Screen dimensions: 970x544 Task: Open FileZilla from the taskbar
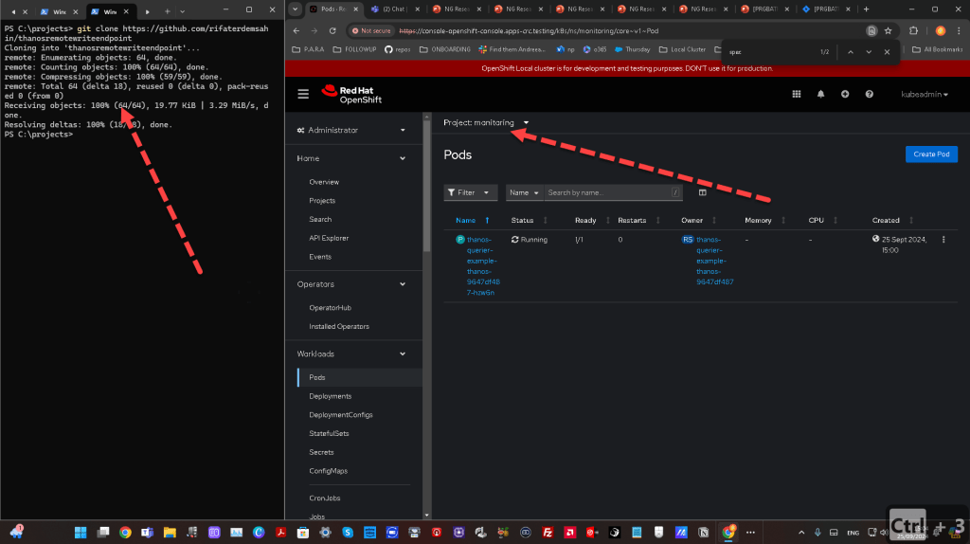point(548,533)
